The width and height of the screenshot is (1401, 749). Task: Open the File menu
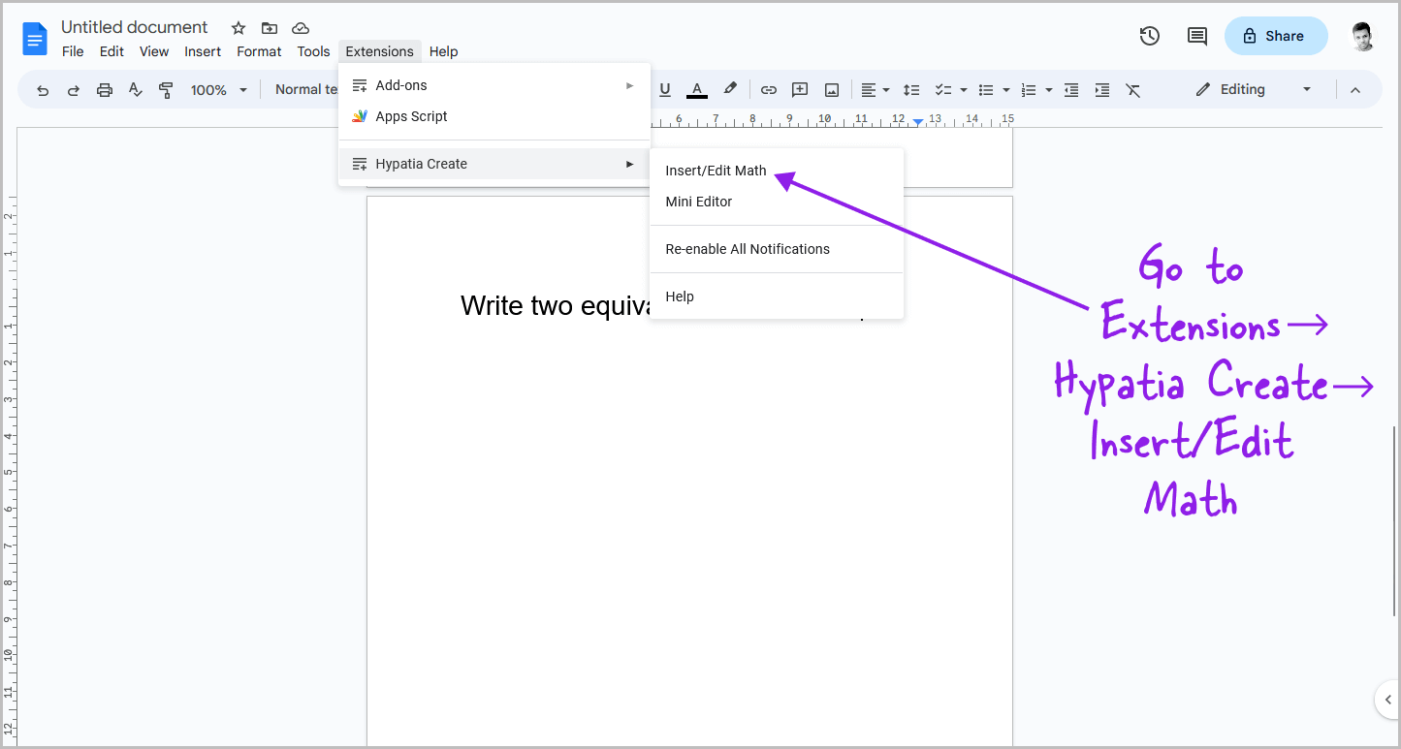click(73, 51)
